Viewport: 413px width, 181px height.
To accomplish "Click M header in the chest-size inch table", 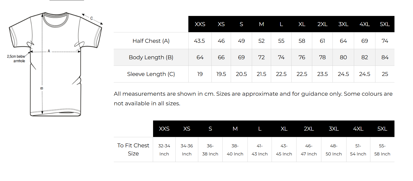I will tap(235, 129).
